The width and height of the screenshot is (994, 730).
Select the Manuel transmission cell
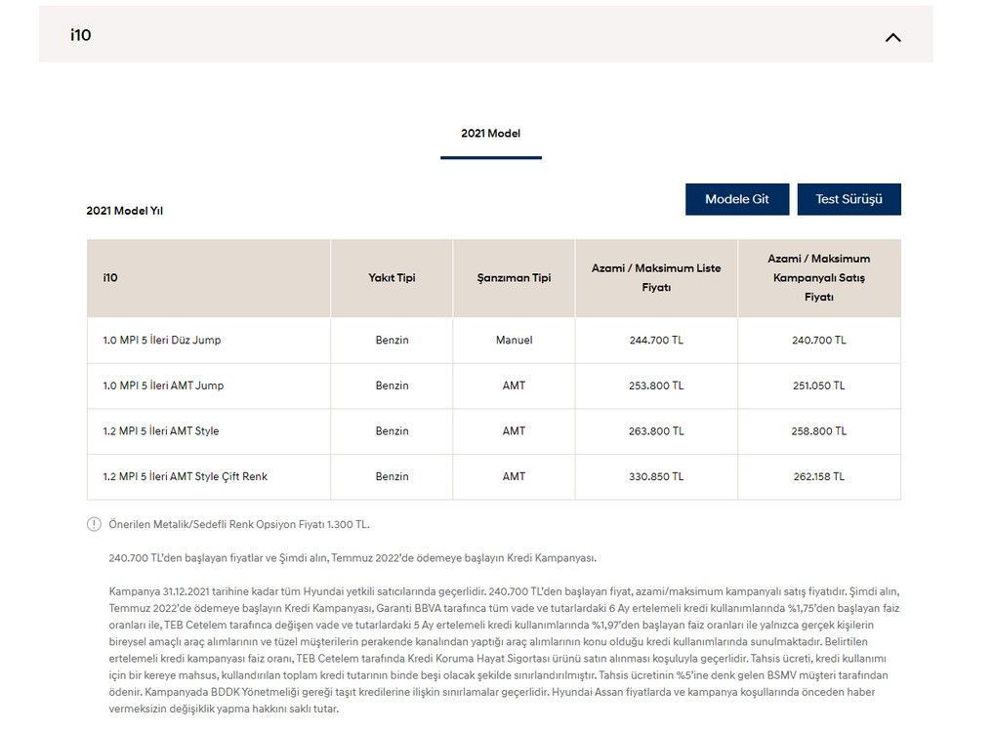(514, 341)
